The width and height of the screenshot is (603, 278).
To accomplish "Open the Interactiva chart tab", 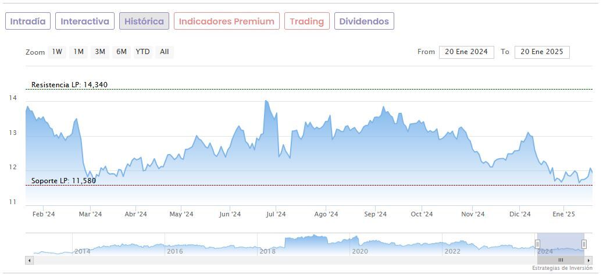I will [85, 22].
